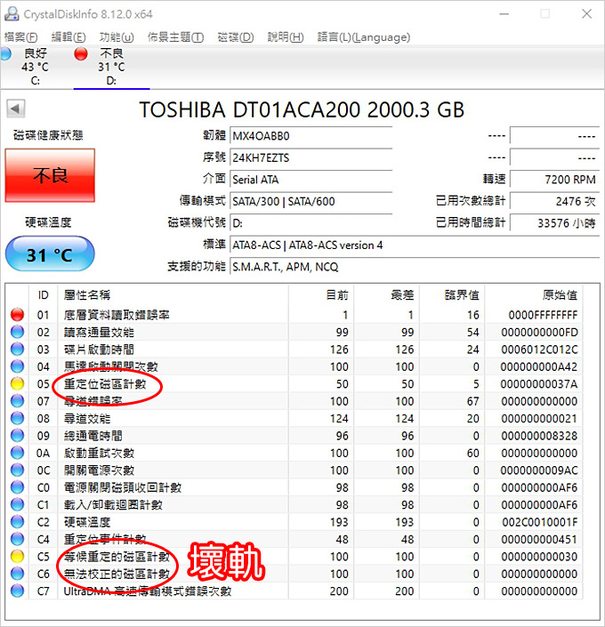Click the blue status orb for attribute 07
Screen dimensions: 605x627
(x=17, y=401)
